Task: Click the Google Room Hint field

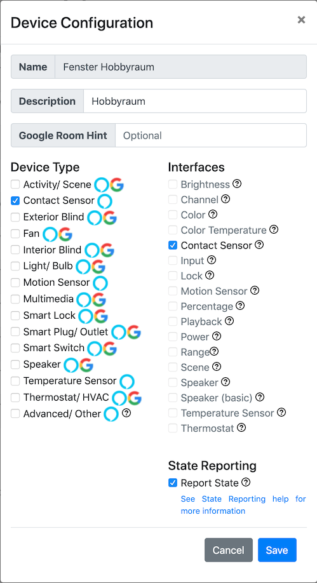Action: click(x=210, y=135)
